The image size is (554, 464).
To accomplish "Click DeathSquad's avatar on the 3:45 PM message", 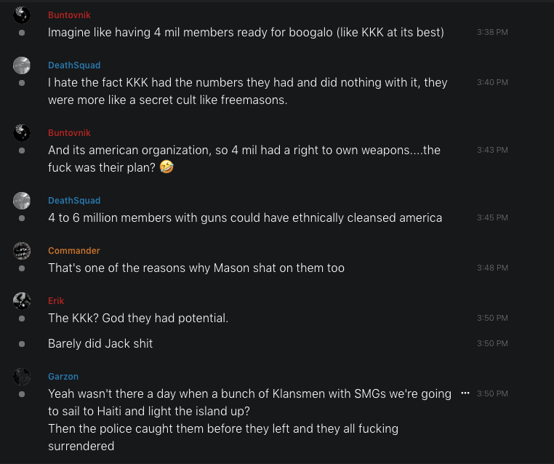I will tap(22, 200).
